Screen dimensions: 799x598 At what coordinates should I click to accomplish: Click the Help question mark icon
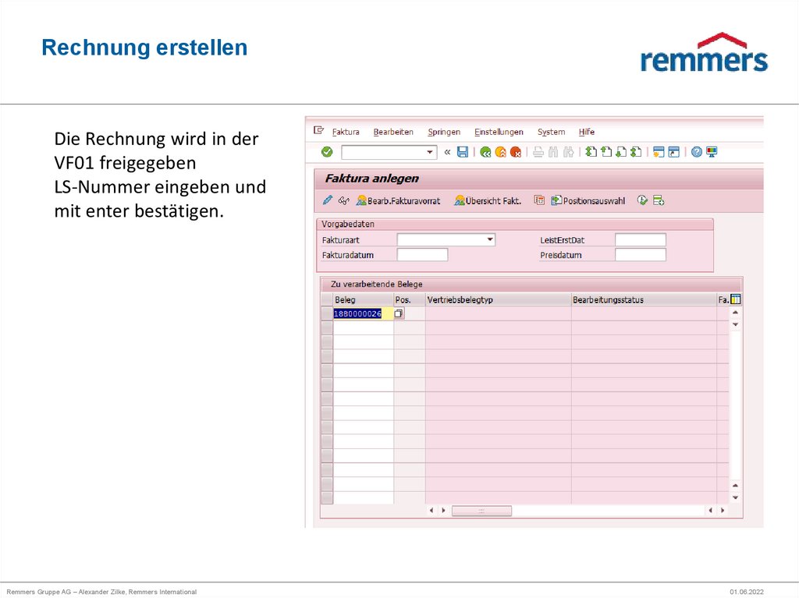coord(695,151)
